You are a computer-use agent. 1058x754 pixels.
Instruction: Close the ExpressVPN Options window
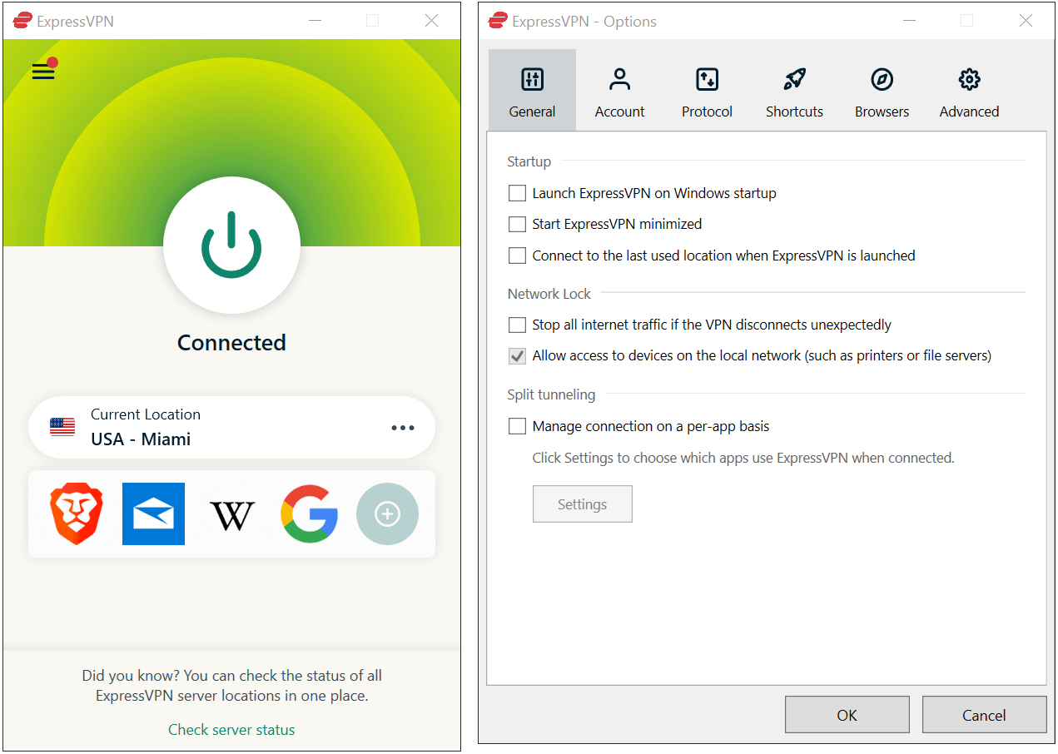[1026, 21]
